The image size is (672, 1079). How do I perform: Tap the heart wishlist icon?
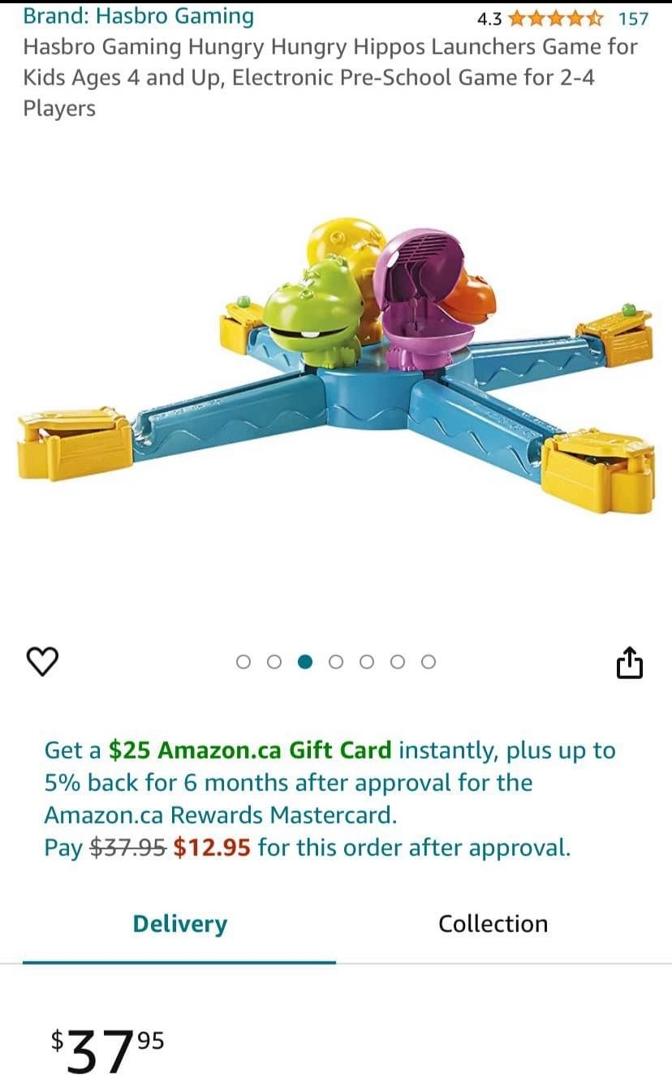pyautogui.click(x=43, y=662)
